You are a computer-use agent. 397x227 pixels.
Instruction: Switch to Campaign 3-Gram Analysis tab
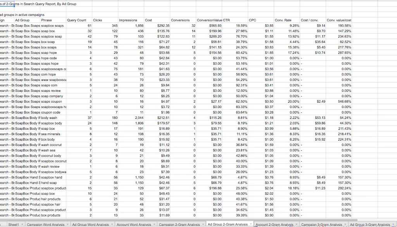point(321,224)
